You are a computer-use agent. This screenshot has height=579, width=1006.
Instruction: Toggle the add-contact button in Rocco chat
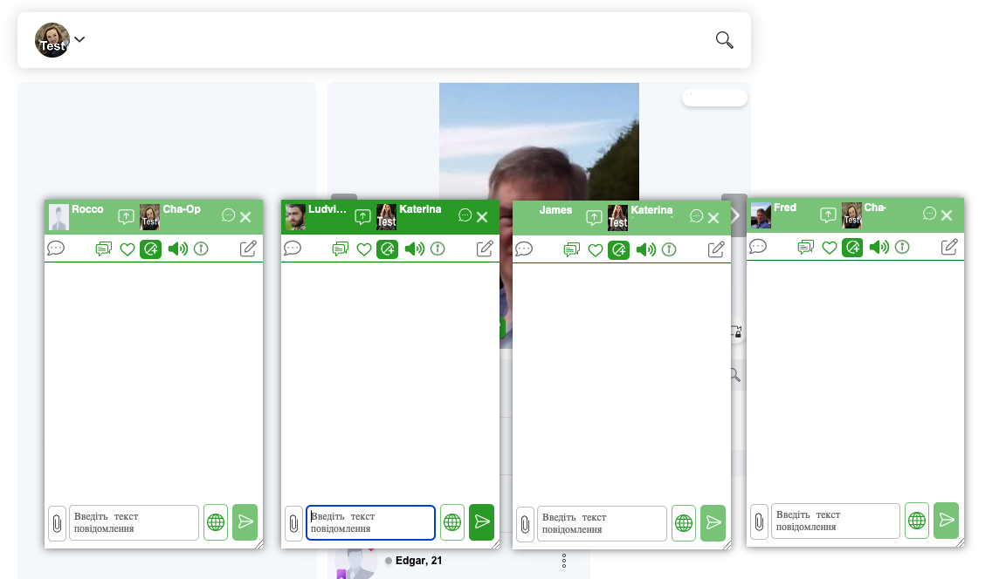click(x=151, y=249)
